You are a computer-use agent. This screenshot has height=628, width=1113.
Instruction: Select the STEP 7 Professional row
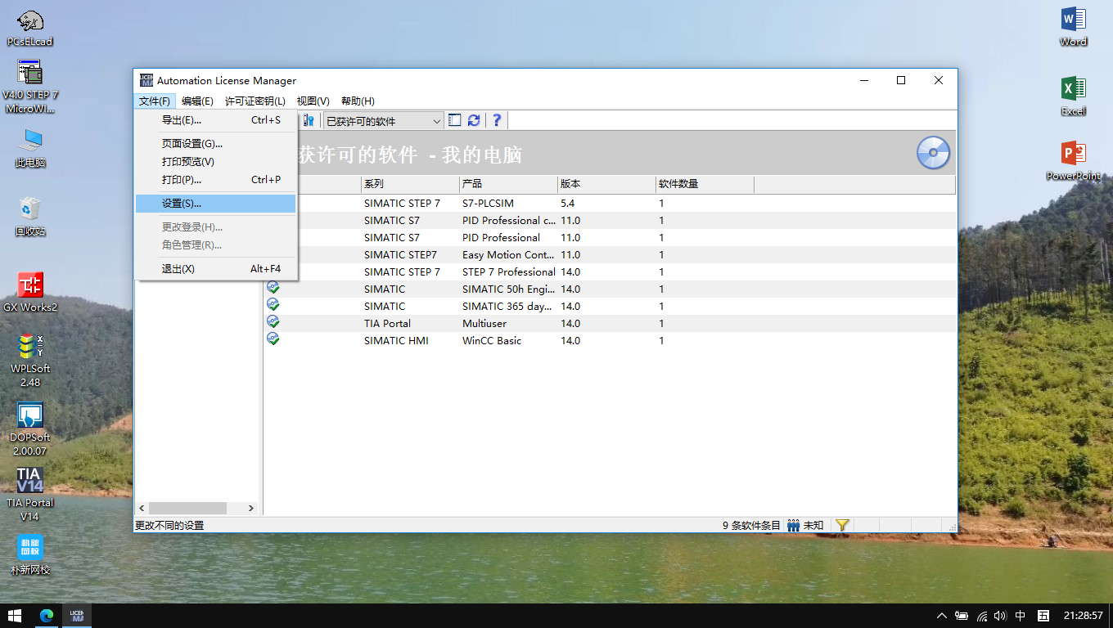508,271
